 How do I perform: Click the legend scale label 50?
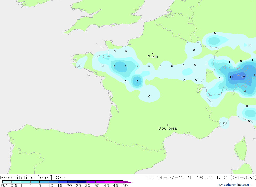click(125, 185)
